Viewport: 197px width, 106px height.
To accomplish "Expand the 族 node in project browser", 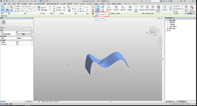I will click(166, 31).
